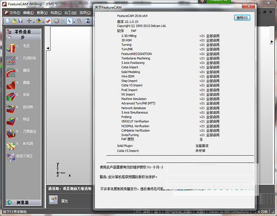Click the FeatureRECOGNITION license row
Screen dimensions: 277x216
pos(170,54)
